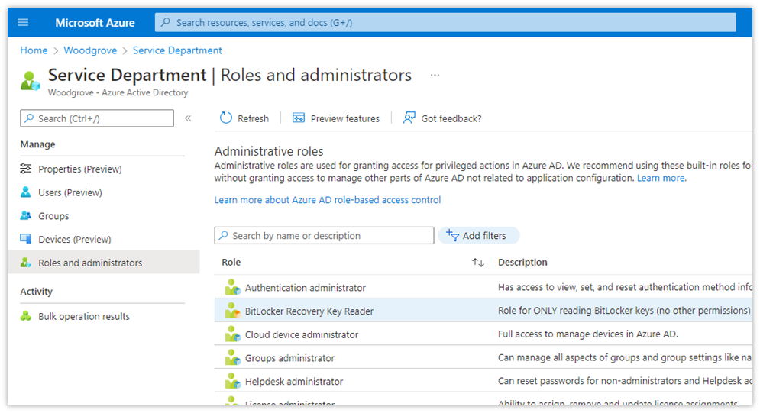Focus the Search by name or description field

pos(328,236)
